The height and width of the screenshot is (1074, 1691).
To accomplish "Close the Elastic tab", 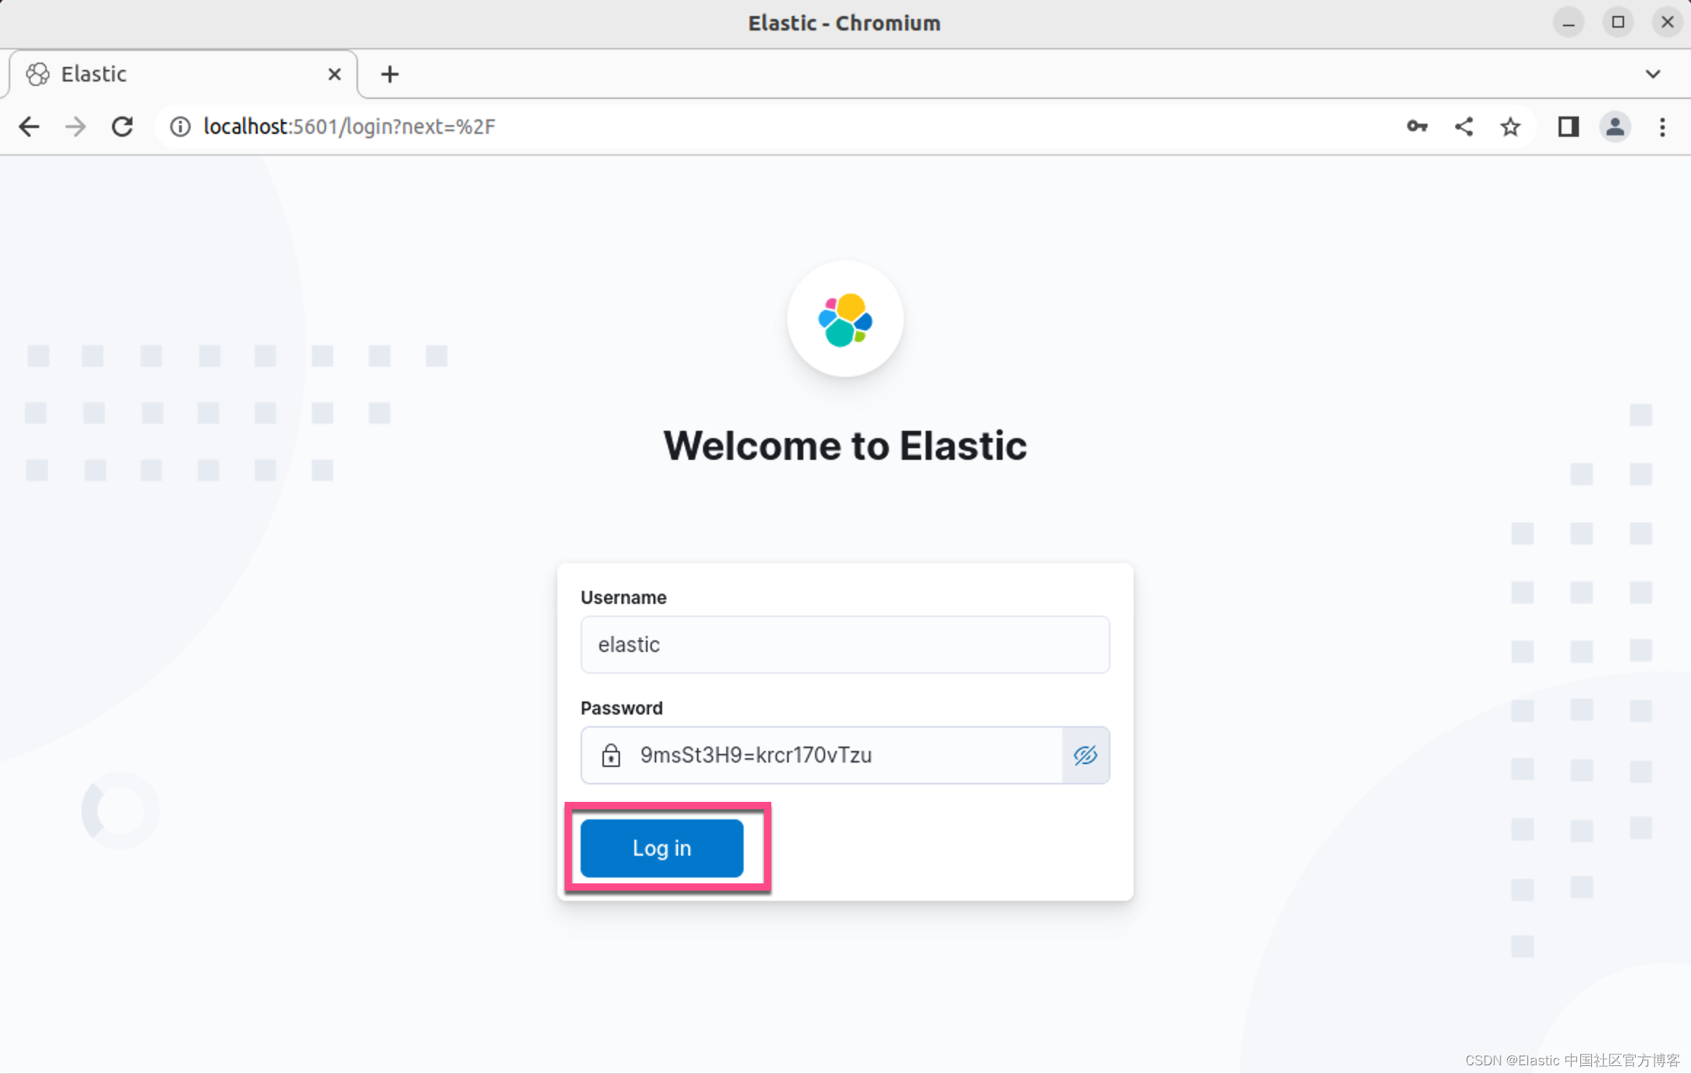I will point(335,74).
